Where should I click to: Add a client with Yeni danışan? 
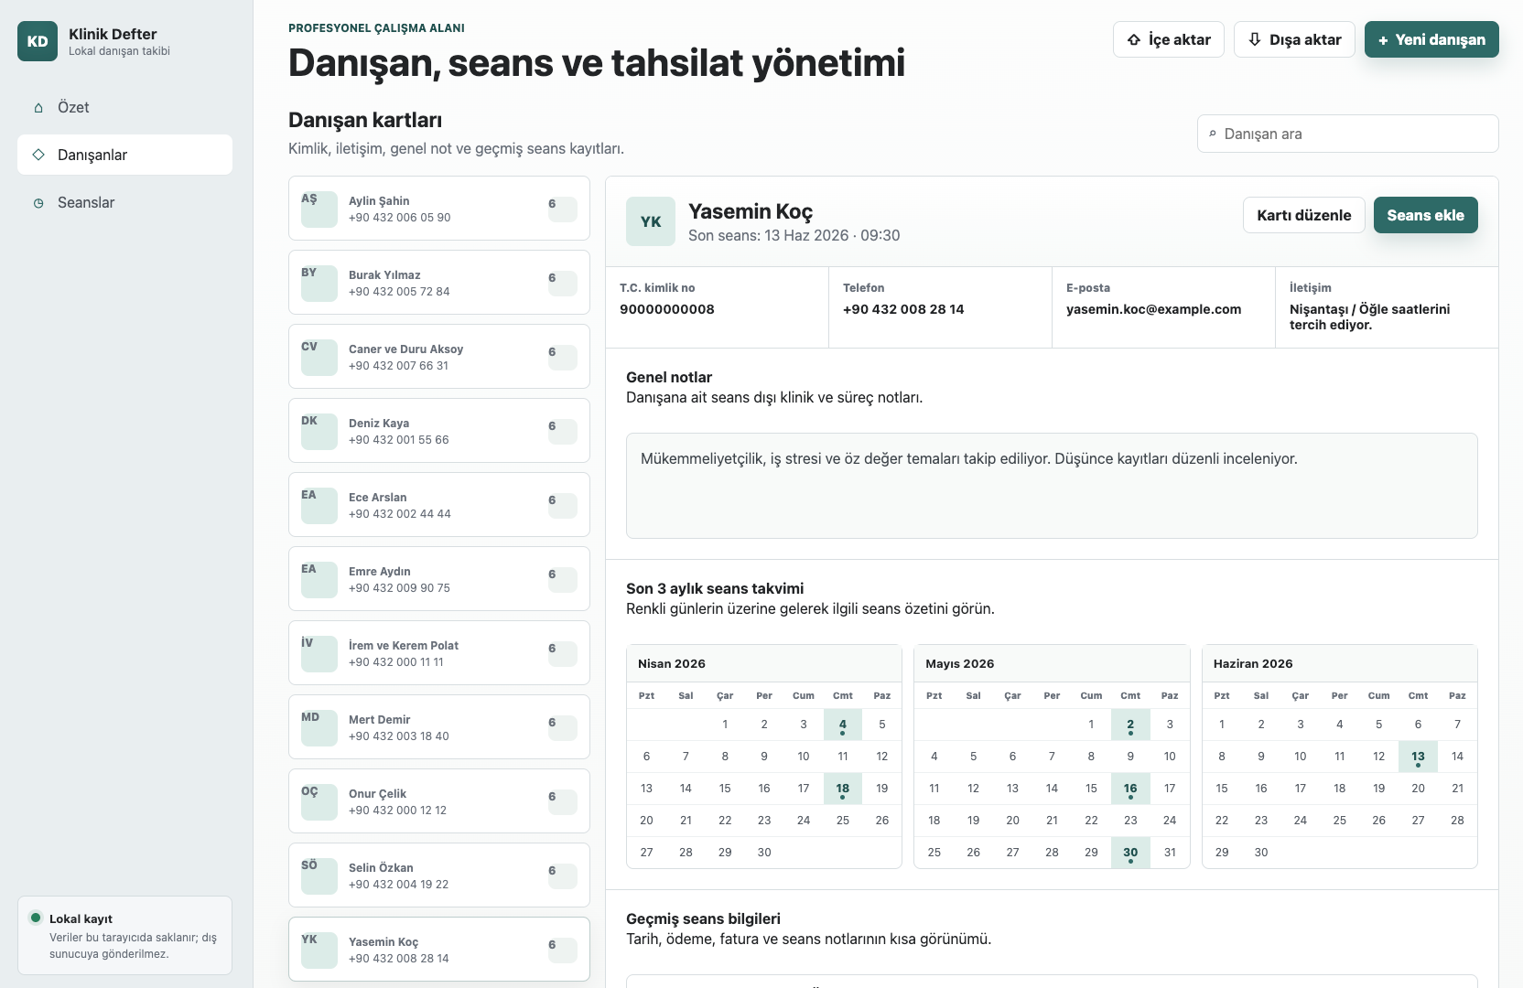[x=1431, y=39]
